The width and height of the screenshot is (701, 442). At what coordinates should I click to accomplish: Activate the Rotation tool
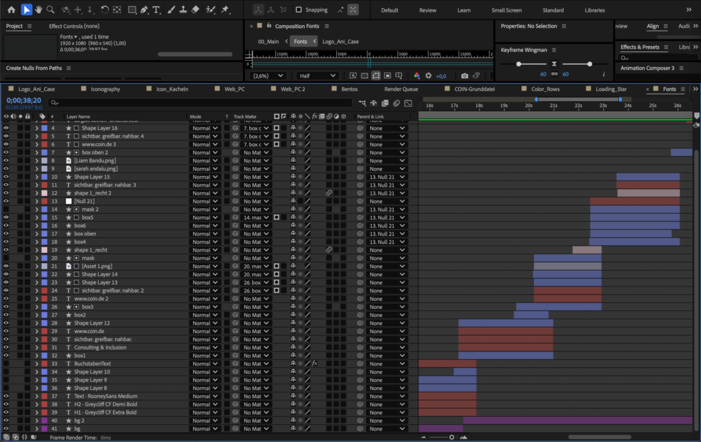tap(104, 10)
